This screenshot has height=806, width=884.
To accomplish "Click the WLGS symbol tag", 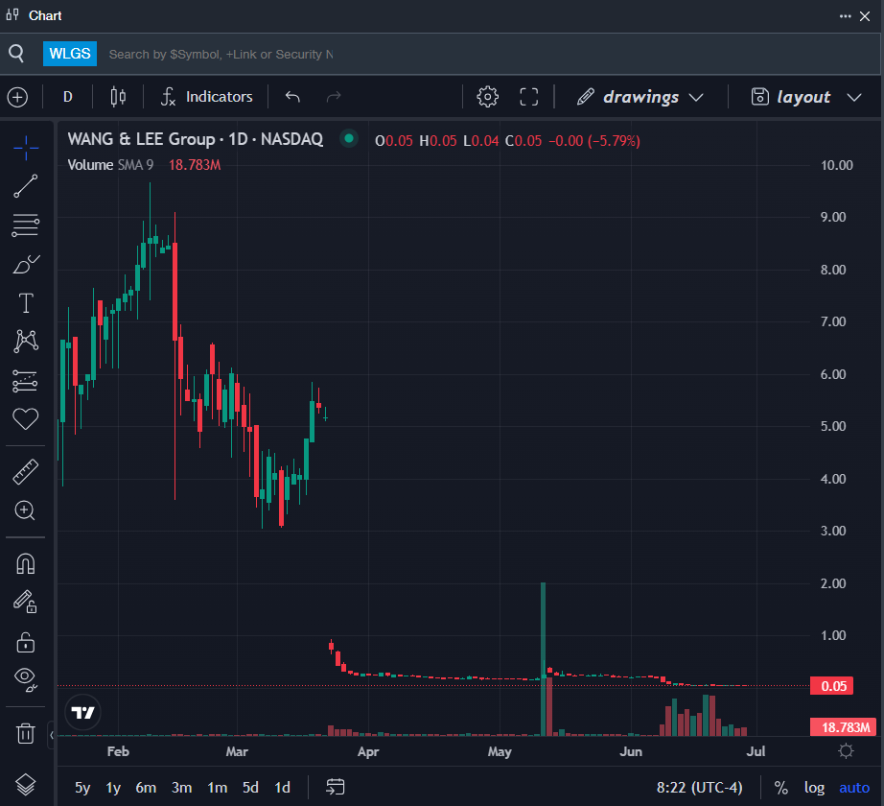I will (70, 54).
